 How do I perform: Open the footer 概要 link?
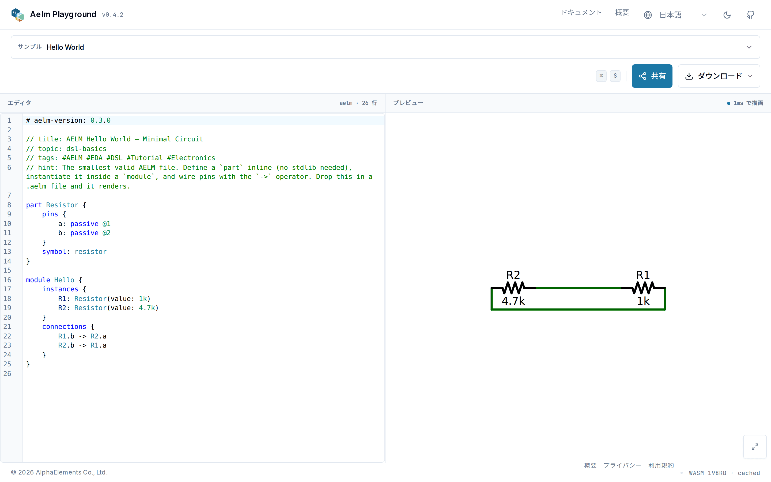[x=590, y=465]
